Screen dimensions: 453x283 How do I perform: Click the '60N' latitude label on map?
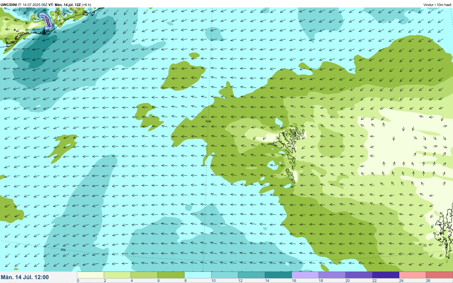pyautogui.click(x=63, y=250)
